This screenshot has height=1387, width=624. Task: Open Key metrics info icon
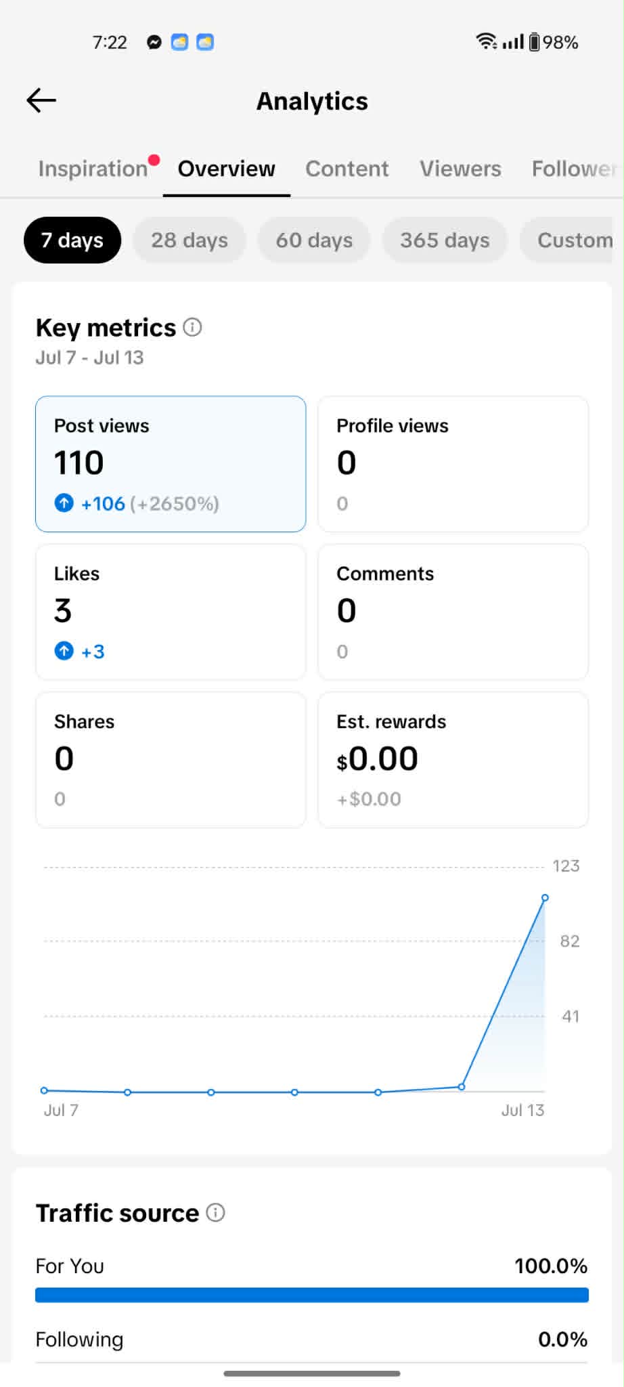click(193, 328)
